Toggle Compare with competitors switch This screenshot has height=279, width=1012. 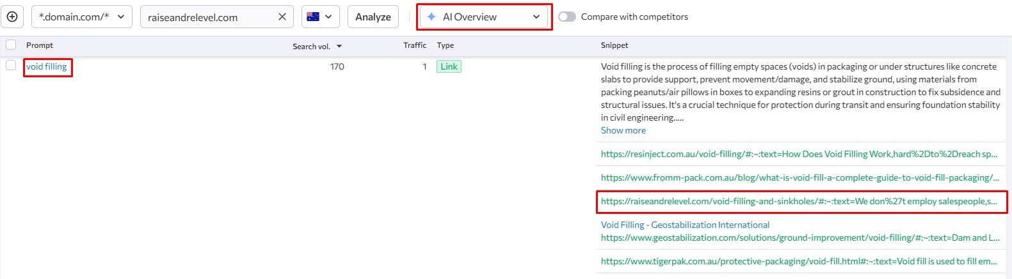[566, 17]
